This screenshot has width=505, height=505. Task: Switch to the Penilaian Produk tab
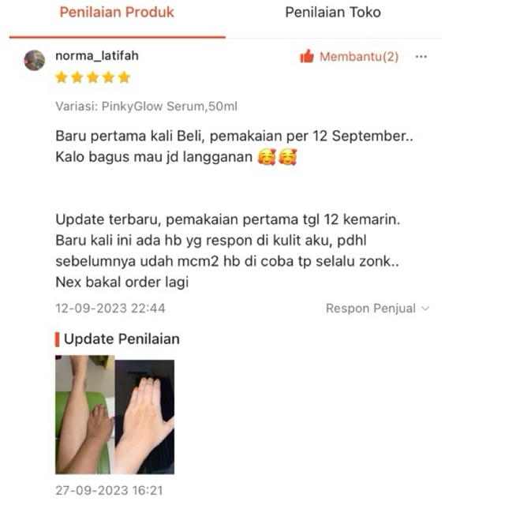(x=117, y=13)
